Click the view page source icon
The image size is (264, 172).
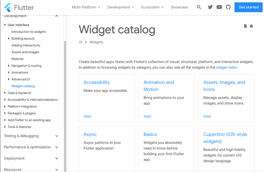point(245,26)
